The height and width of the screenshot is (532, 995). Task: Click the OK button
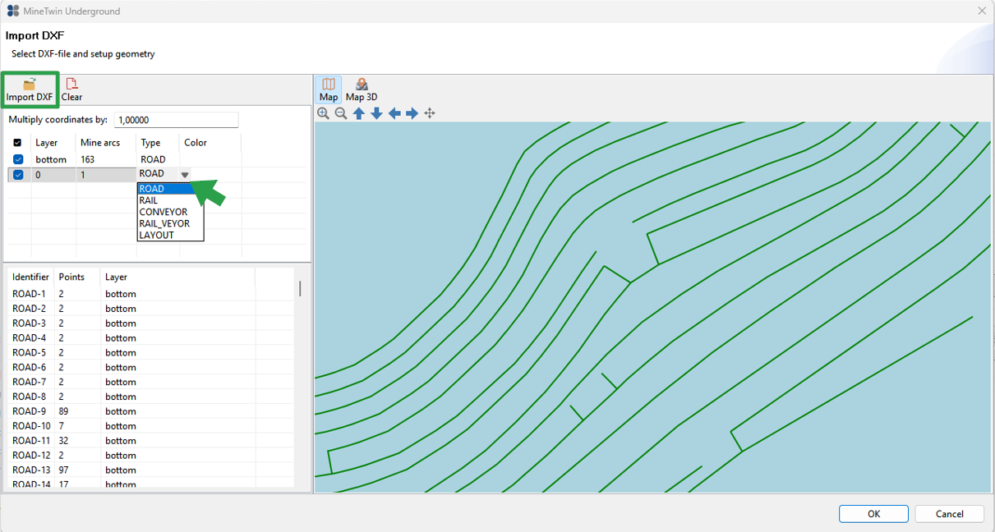tap(873, 514)
